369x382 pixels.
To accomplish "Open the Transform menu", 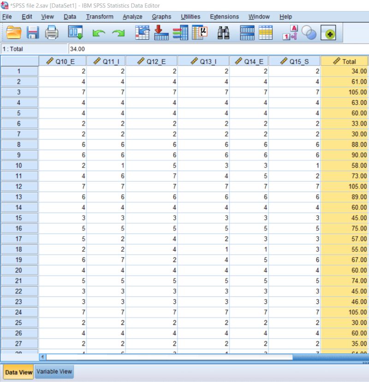I will click(x=100, y=17).
